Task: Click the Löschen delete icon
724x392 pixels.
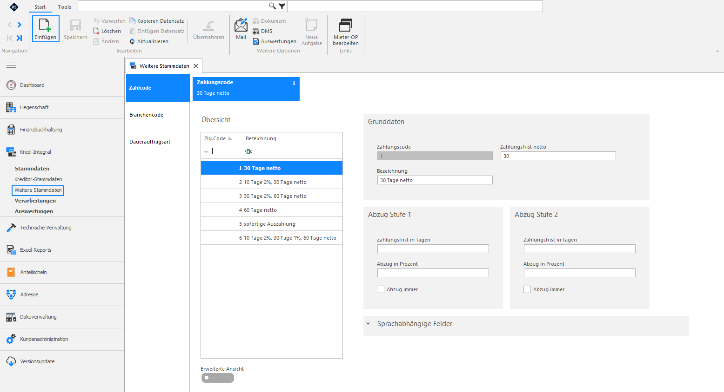Action: pos(96,31)
